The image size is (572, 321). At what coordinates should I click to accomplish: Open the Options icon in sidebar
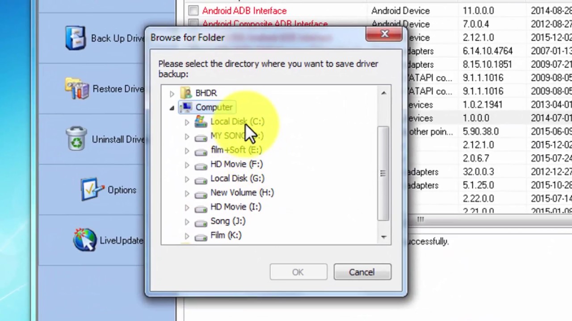coord(92,189)
